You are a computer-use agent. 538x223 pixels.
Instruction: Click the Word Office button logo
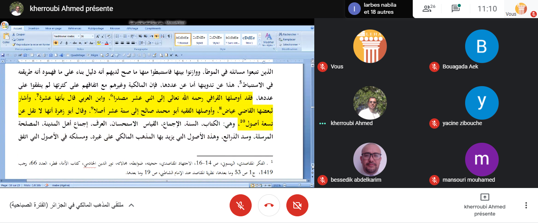click(5, 26)
